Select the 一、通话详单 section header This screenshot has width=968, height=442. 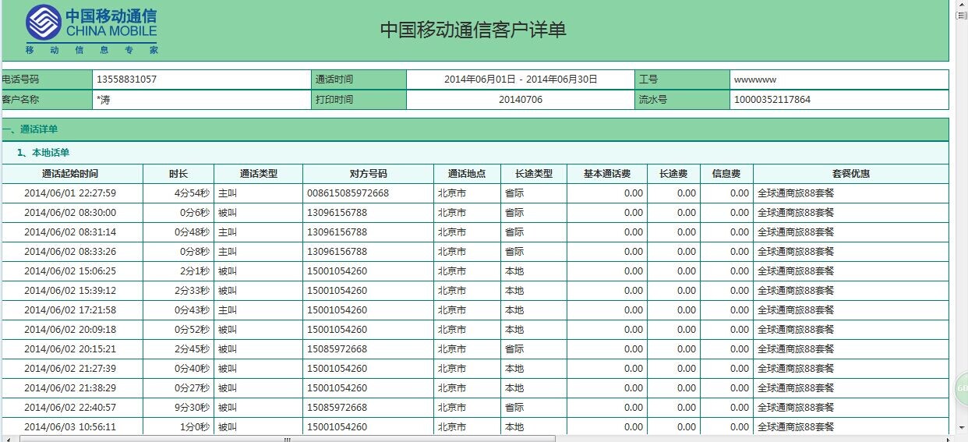(31, 129)
